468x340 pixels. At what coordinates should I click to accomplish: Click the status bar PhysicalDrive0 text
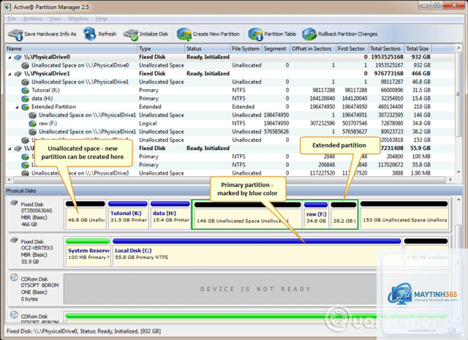(83, 331)
